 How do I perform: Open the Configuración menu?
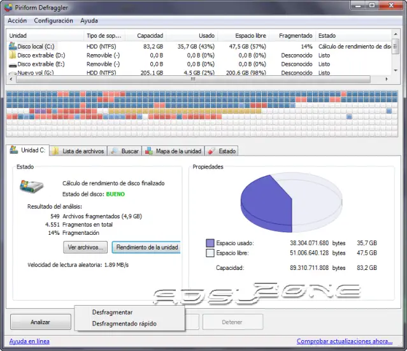pyautogui.click(x=54, y=21)
